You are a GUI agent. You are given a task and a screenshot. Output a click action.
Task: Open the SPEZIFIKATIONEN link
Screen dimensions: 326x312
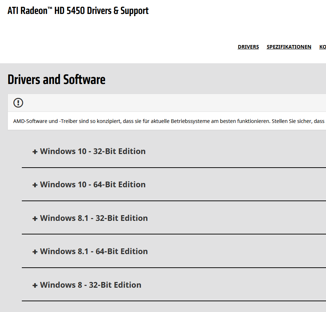(289, 47)
